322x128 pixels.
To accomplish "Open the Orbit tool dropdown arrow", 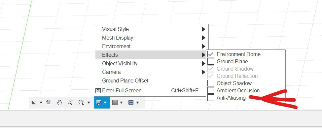I will (x=41, y=103).
